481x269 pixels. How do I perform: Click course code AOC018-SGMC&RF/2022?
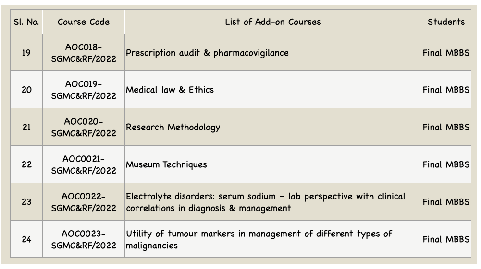coord(84,53)
